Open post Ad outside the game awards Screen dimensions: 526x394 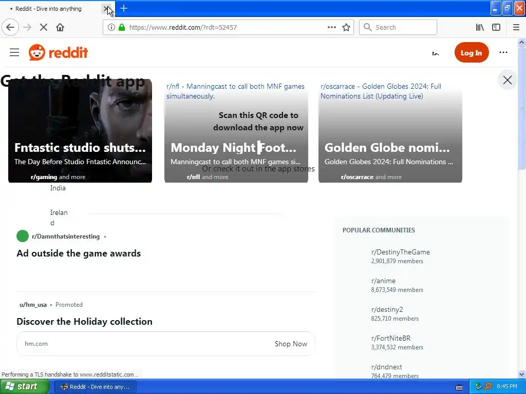pos(79,253)
